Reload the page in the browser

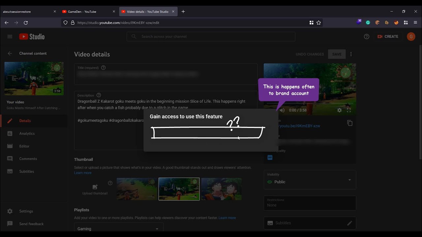click(x=26, y=23)
